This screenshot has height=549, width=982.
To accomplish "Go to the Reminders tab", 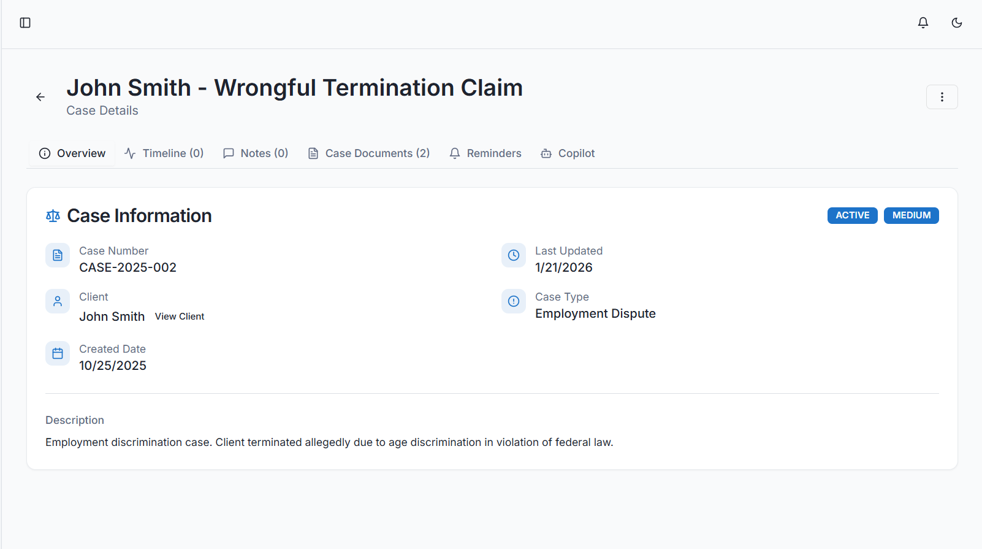I will [485, 153].
